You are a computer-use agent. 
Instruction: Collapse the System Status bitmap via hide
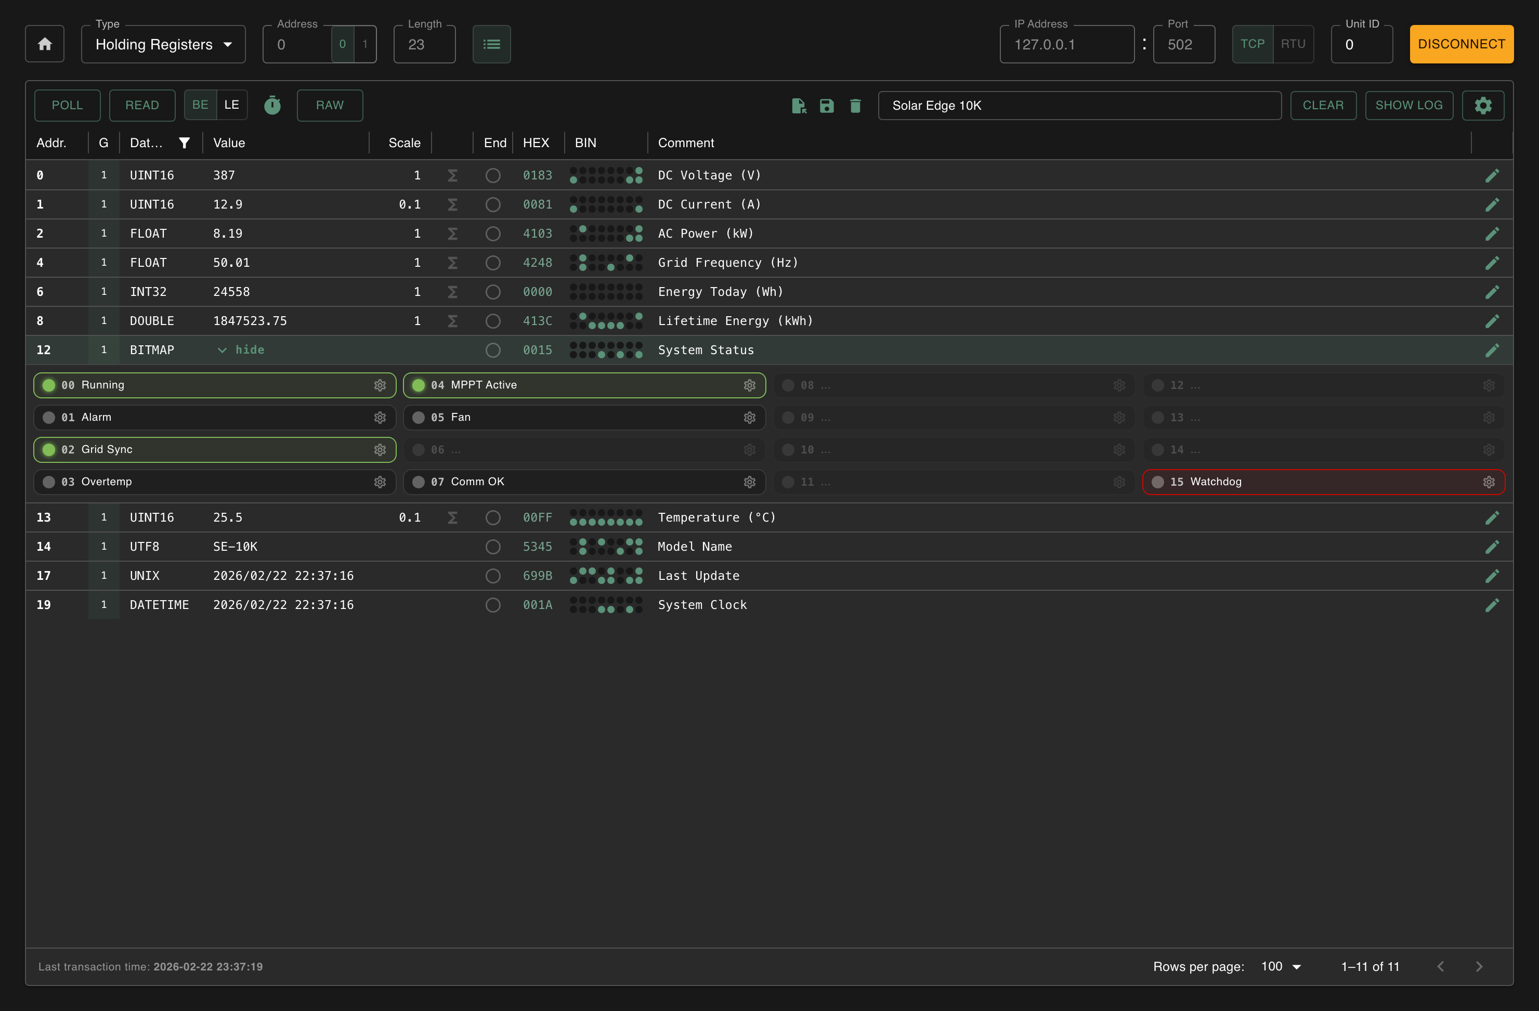242,350
